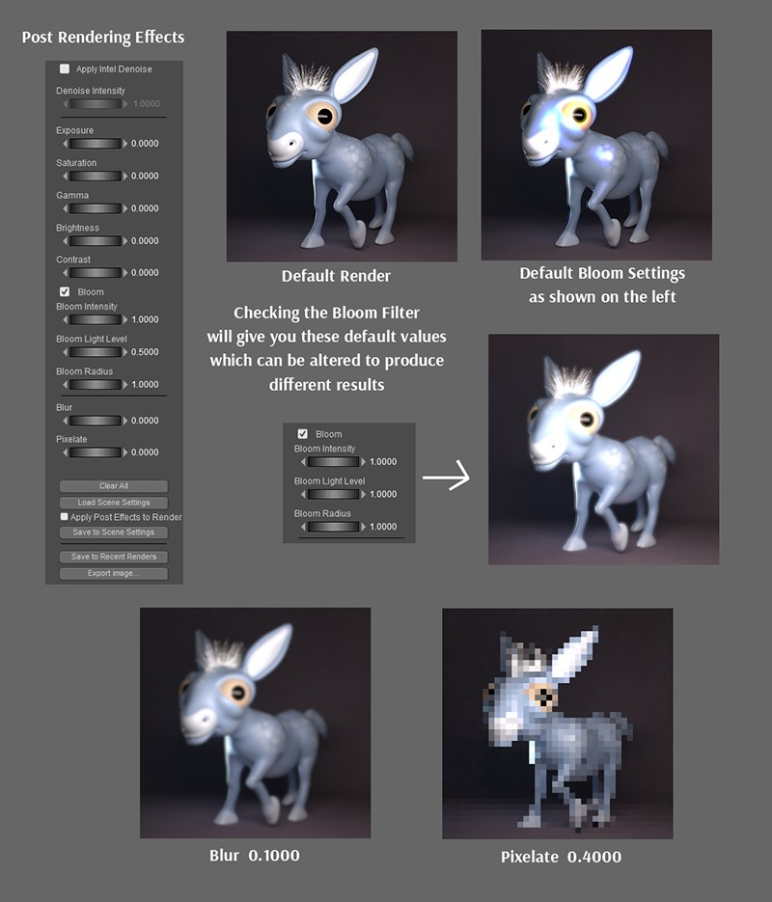Click the Bloom Radius slider in the left panel
Image resolution: width=772 pixels, height=902 pixels.
(x=95, y=385)
